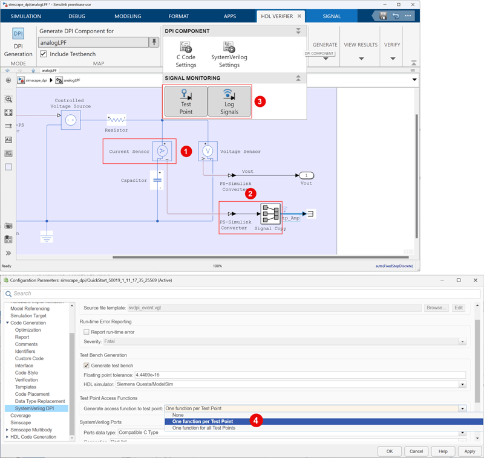484x458 pixels.
Task: Choose One function for all Test Points
Action: coord(324,428)
